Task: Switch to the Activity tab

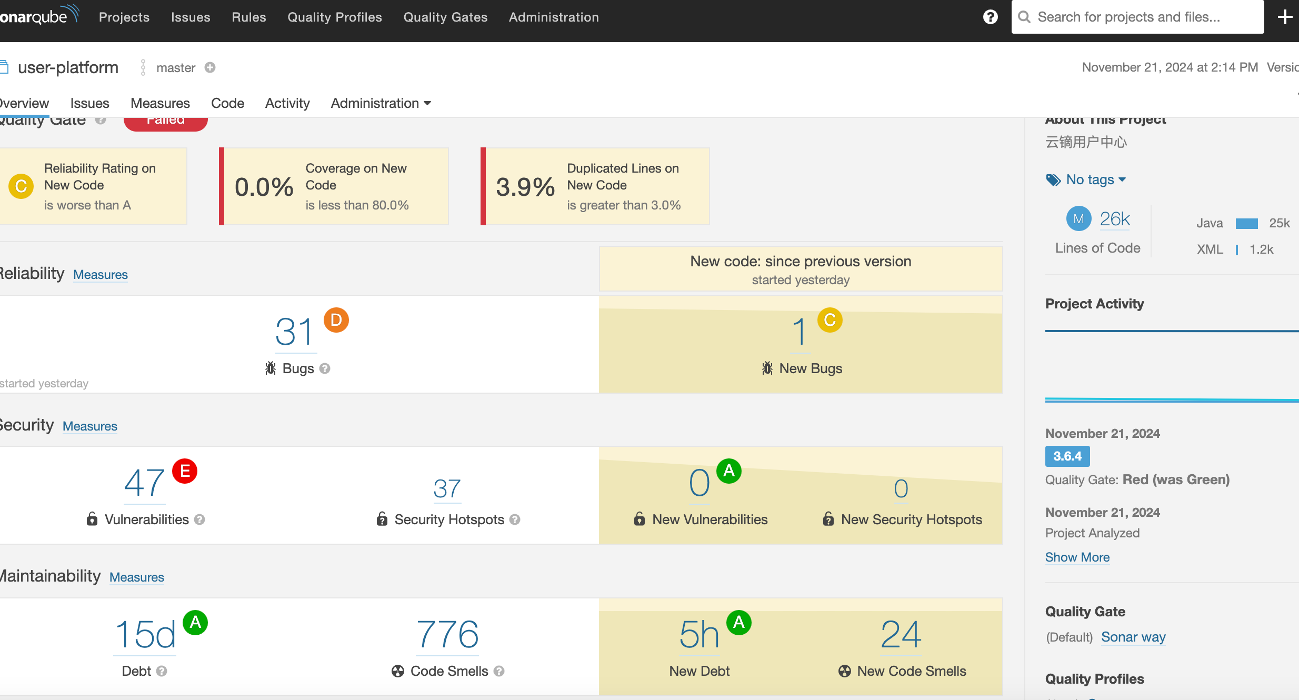Action: tap(287, 103)
